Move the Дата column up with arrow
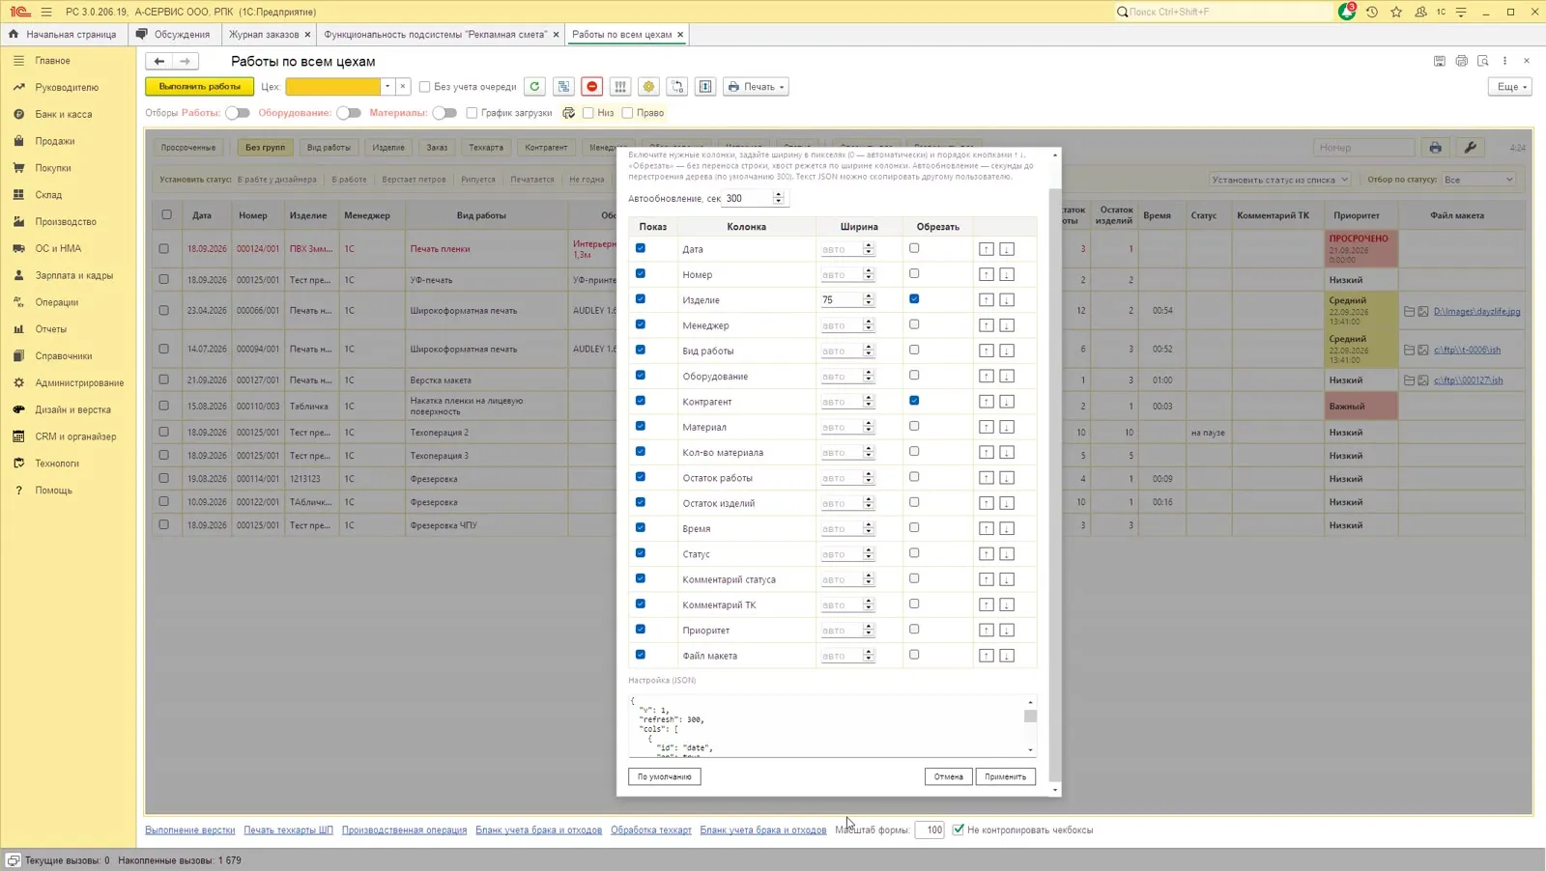This screenshot has width=1546, height=871. coord(986,249)
